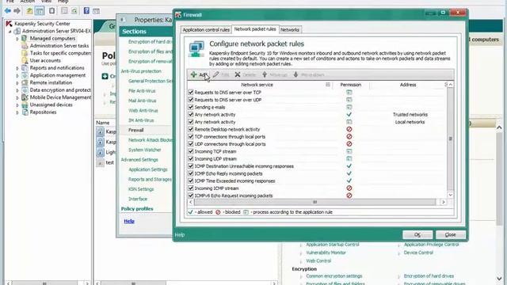
Task: Click blocked icon for ICMPv6 Echo Request
Action: [349, 196]
